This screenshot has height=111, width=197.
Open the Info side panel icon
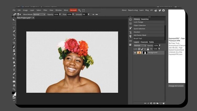[x=131, y=19]
